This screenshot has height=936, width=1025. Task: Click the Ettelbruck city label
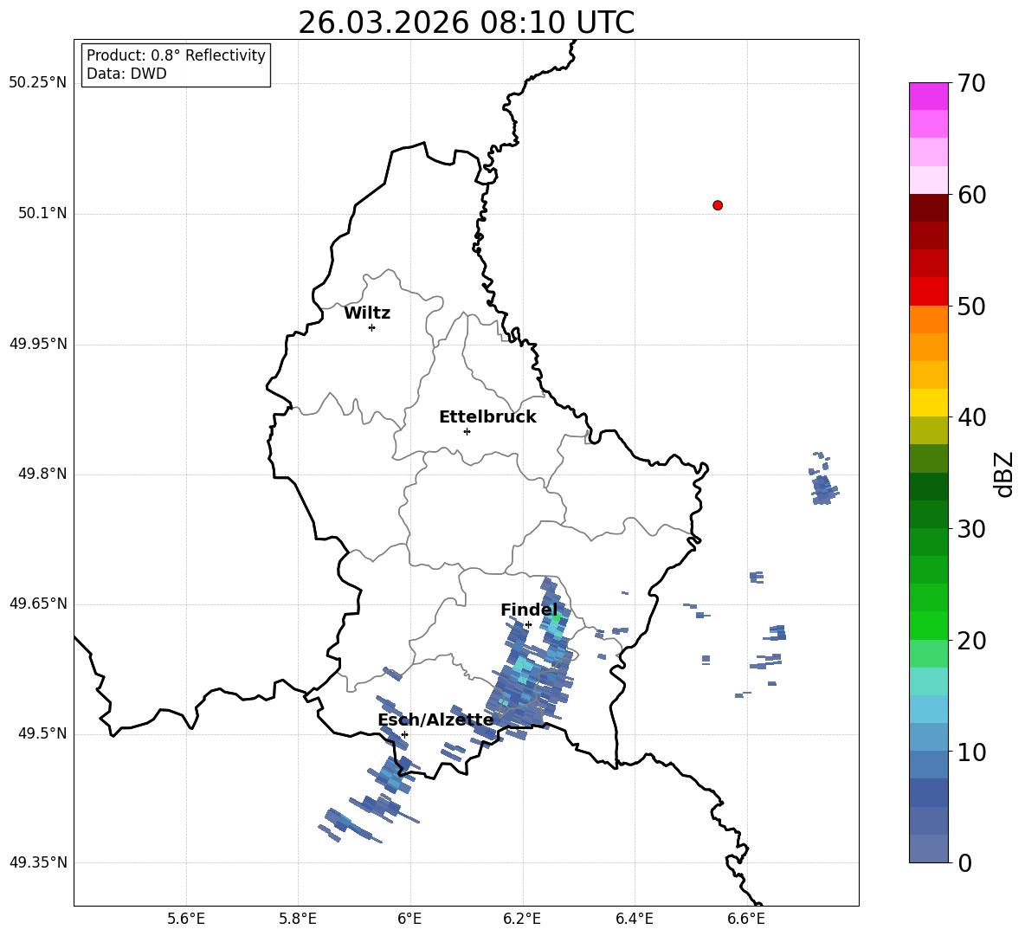pyautogui.click(x=487, y=417)
